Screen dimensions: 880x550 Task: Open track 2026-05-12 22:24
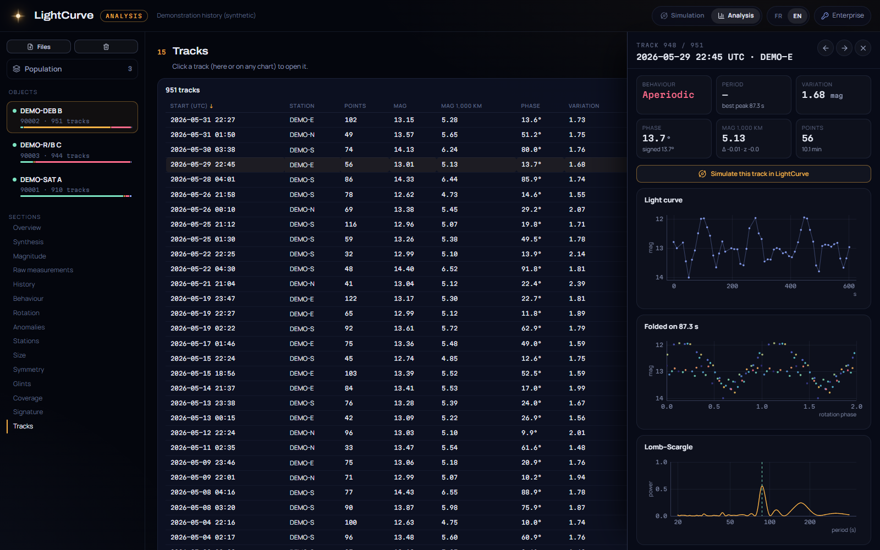[x=396, y=433]
